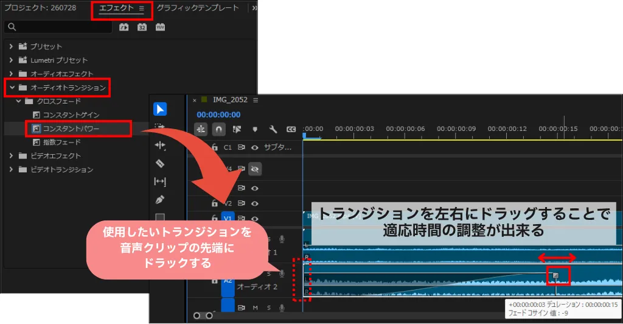Mute the bottom audio track with M

point(255,308)
